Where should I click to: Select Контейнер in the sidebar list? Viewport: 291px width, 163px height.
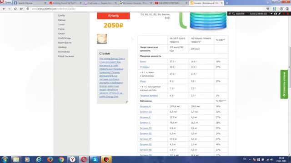pyautogui.click(x=64, y=52)
